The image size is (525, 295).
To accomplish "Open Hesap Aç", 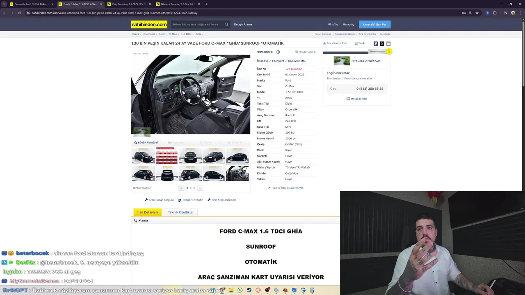I will coord(349,25).
